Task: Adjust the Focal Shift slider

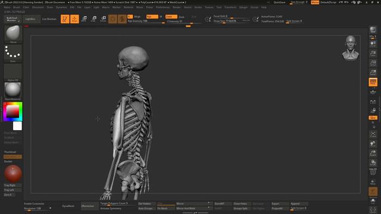Action: point(232,17)
